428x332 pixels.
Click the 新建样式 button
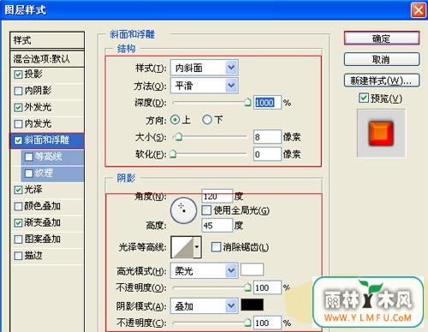[382, 80]
